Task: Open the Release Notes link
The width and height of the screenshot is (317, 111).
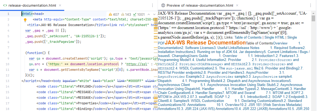Action: pos(248,48)
